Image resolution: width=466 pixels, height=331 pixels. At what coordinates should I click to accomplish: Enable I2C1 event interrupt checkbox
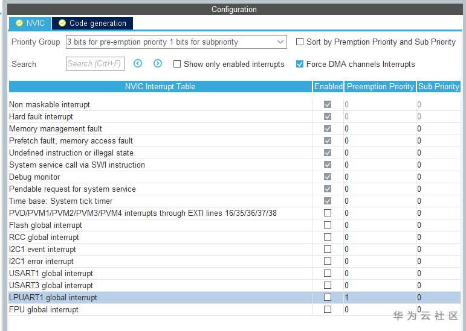click(x=328, y=249)
